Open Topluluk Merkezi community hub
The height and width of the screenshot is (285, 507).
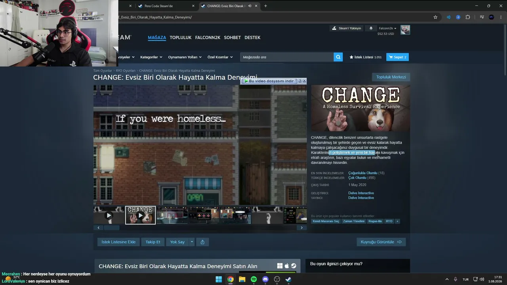[x=391, y=77]
